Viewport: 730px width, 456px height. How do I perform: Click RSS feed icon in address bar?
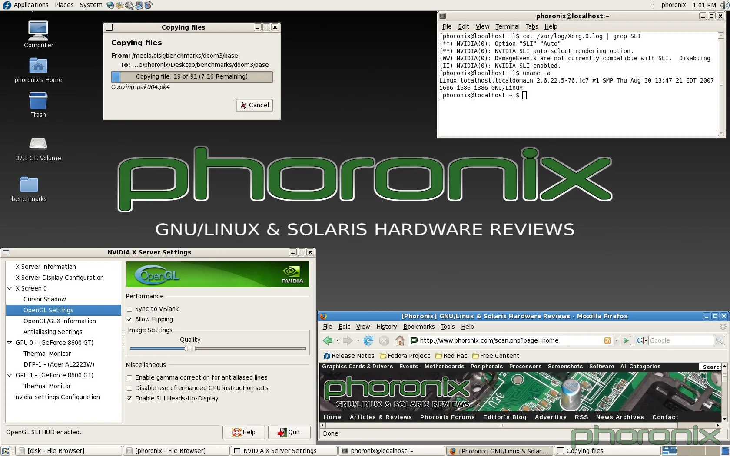click(x=607, y=340)
